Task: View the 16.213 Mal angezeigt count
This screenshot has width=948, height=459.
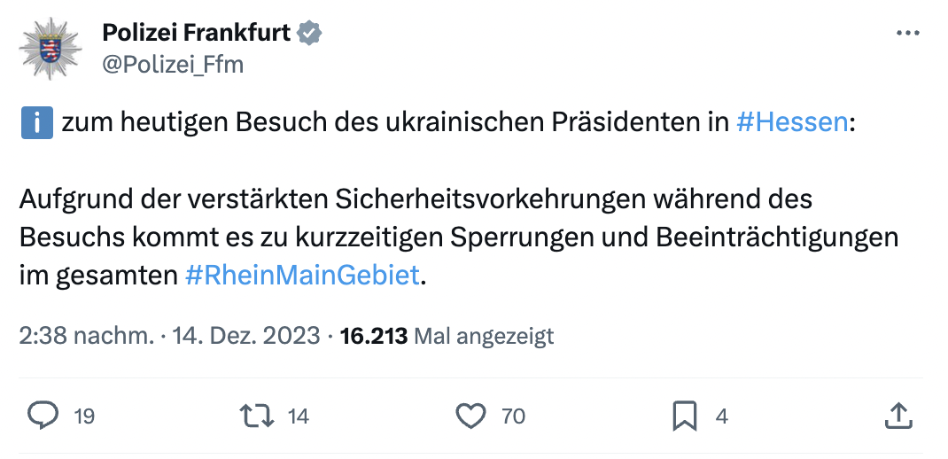Action: (447, 337)
